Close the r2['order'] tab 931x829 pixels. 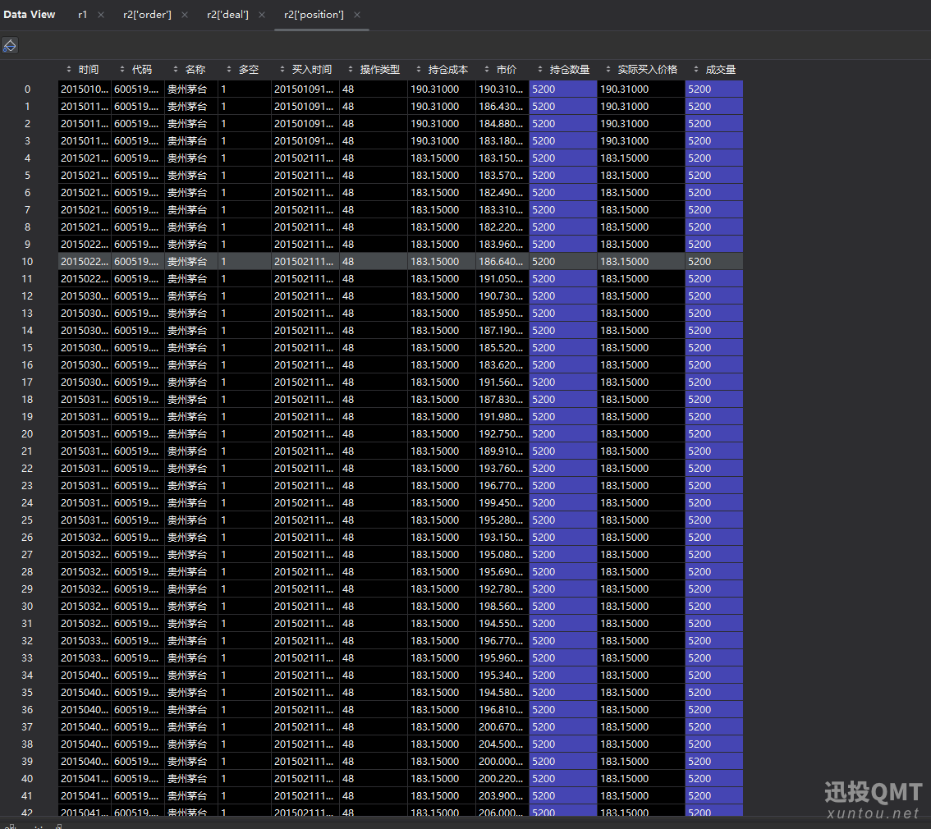tap(185, 15)
